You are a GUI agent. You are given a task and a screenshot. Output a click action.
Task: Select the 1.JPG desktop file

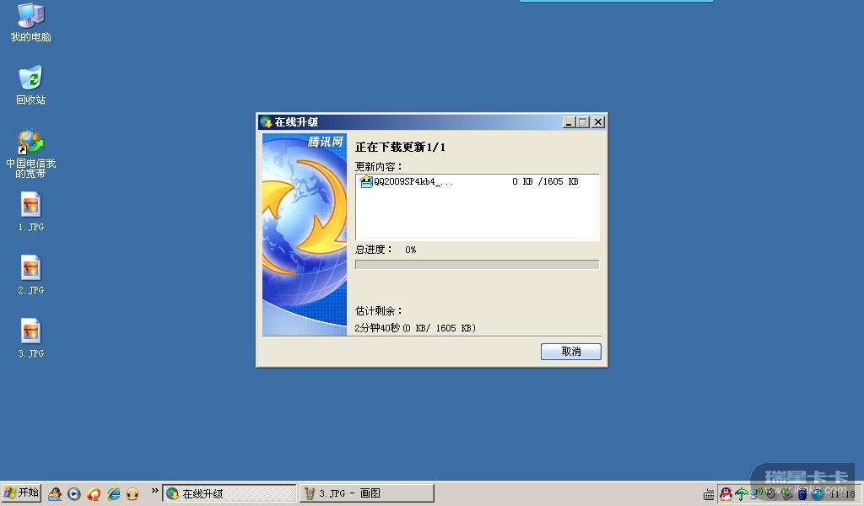31,212
